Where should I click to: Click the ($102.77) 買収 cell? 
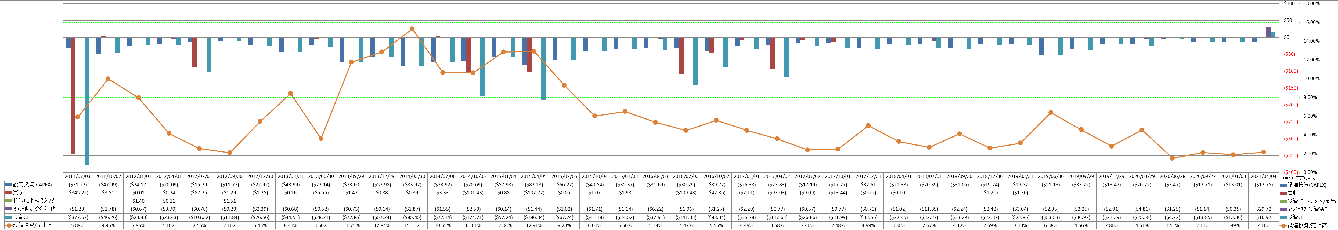tap(534, 193)
